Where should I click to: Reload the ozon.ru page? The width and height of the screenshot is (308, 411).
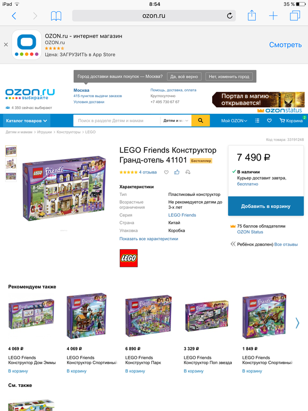click(230, 15)
